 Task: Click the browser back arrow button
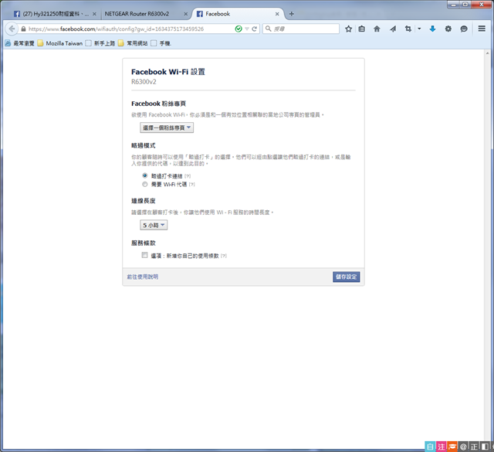pos(12,29)
